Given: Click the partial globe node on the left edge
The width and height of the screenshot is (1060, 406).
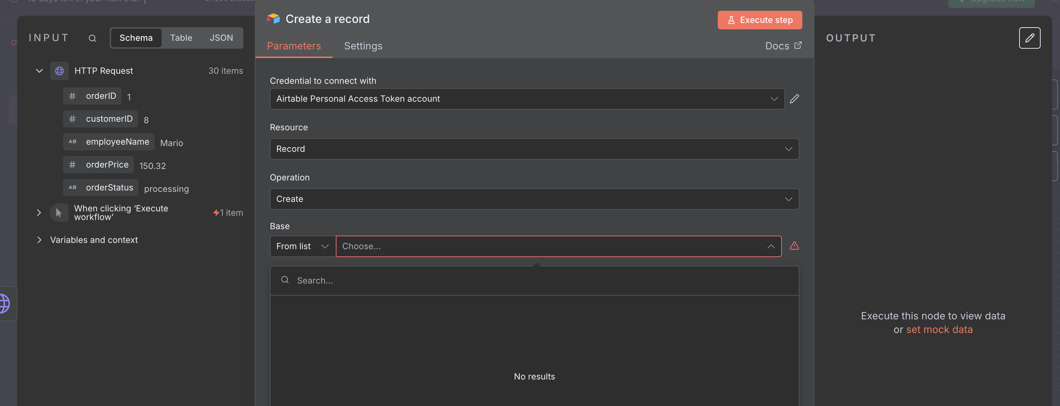Looking at the screenshot, I should click(x=5, y=303).
